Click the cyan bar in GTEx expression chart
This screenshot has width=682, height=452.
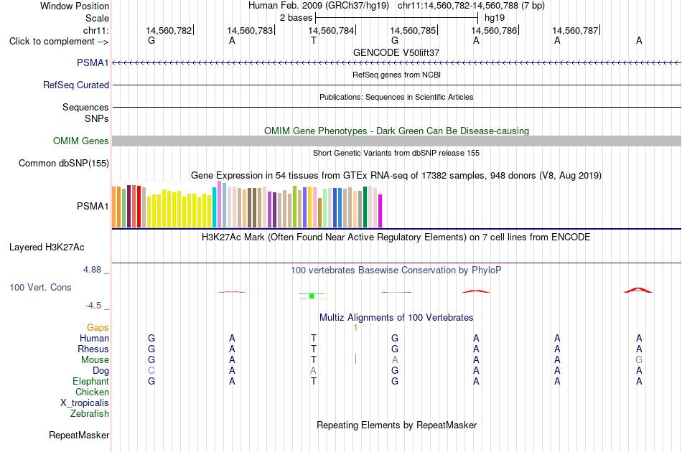214,207
